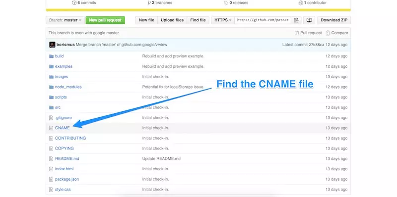Click the scripts folder icon
Image resolution: width=397 pixels, height=197 pixels.
52,97
